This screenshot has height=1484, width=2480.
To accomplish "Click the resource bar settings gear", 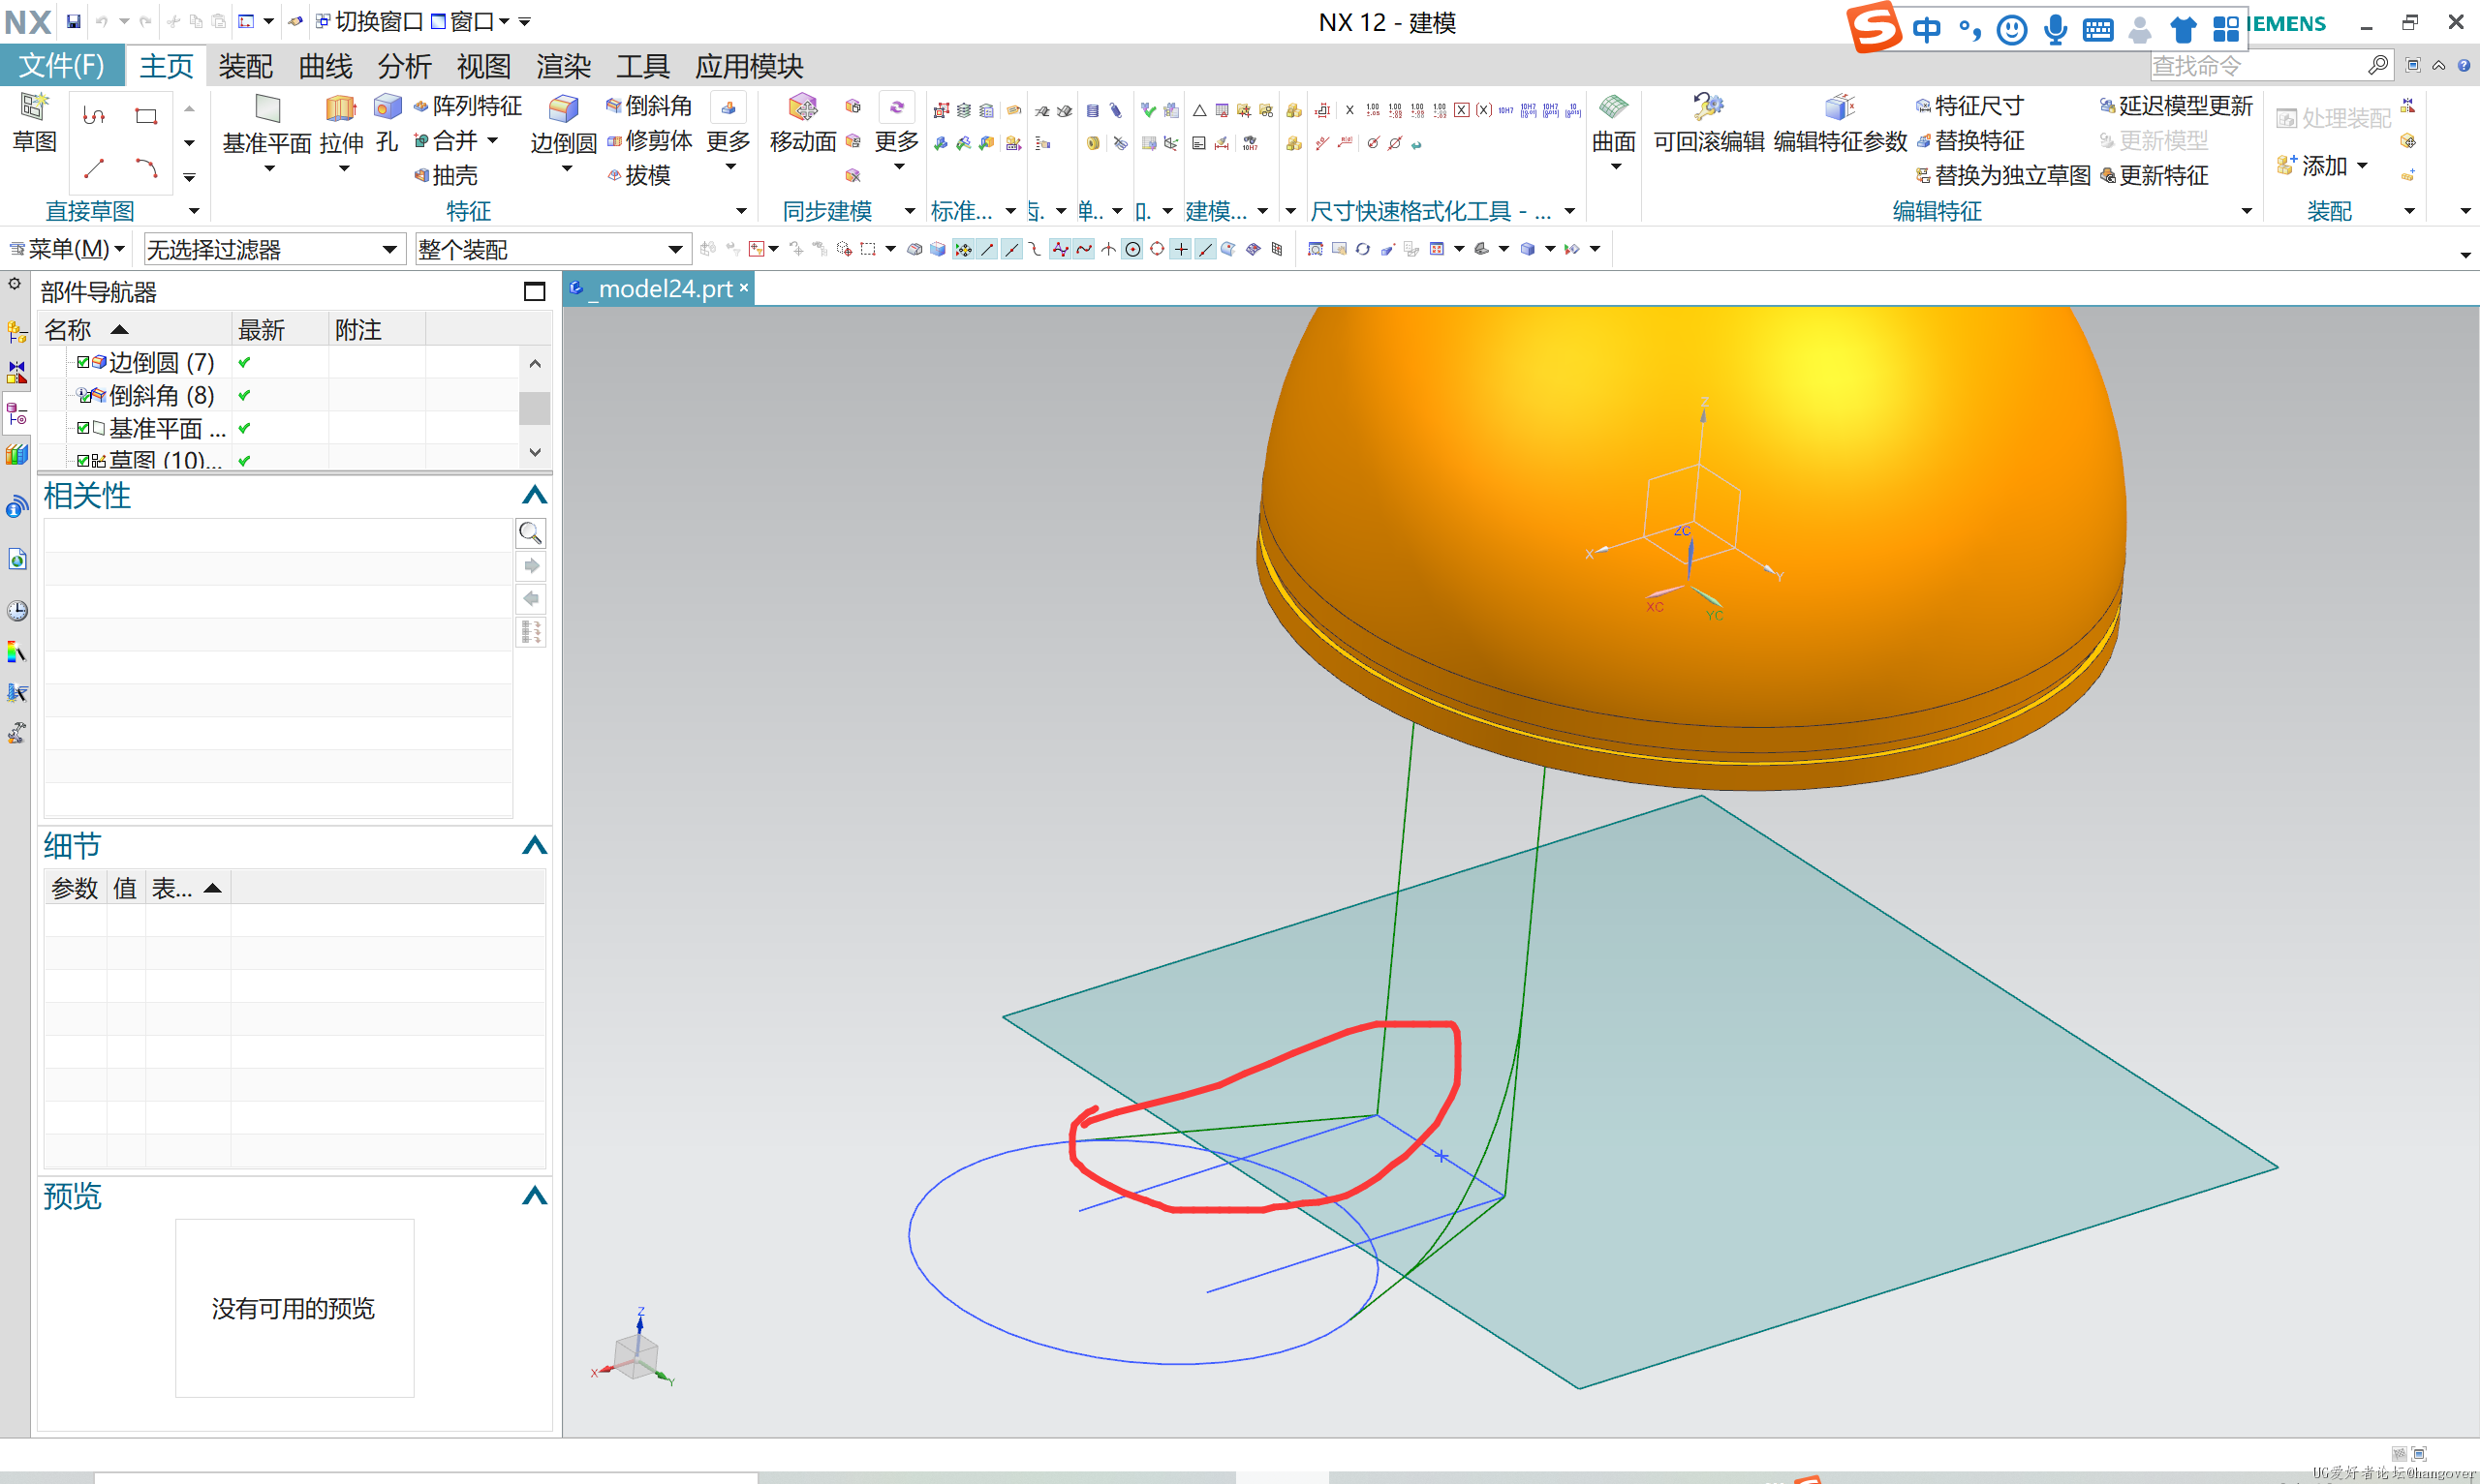I will click(x=14, y=284).
